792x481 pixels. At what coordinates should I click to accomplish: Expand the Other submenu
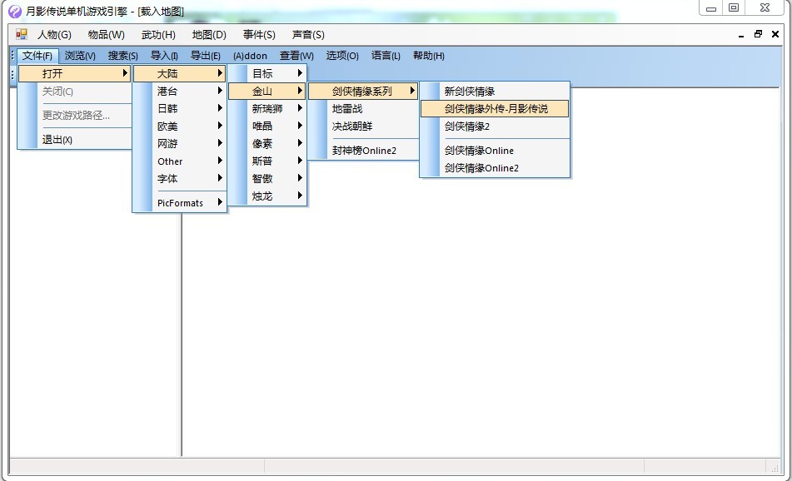click(x=179, y=161)
